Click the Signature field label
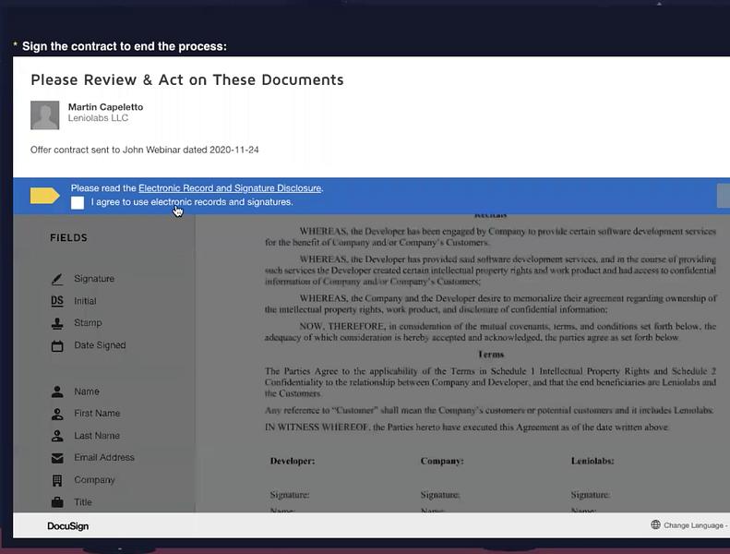Screen dimensions: 730x554 94,279
